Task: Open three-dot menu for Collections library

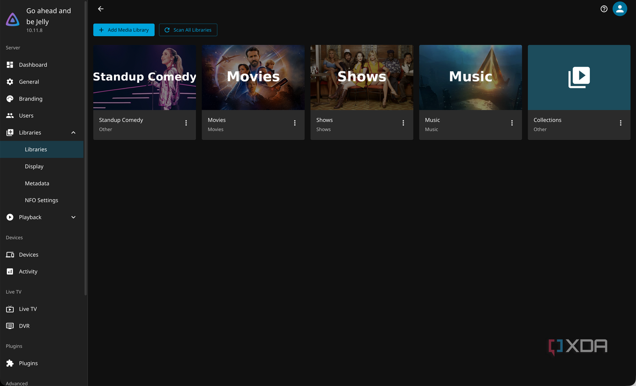Action: [x=620, y=123]
